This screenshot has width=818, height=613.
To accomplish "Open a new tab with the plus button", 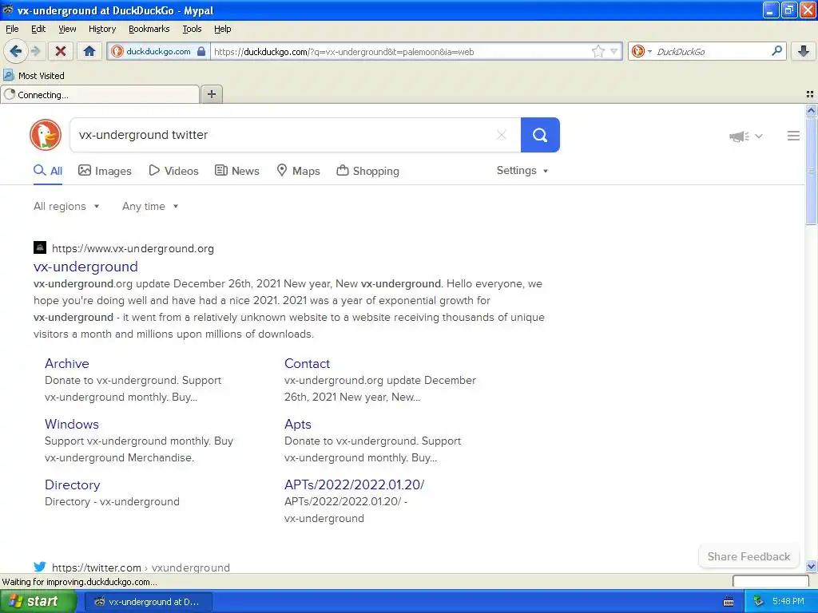I will click(212, 94).
